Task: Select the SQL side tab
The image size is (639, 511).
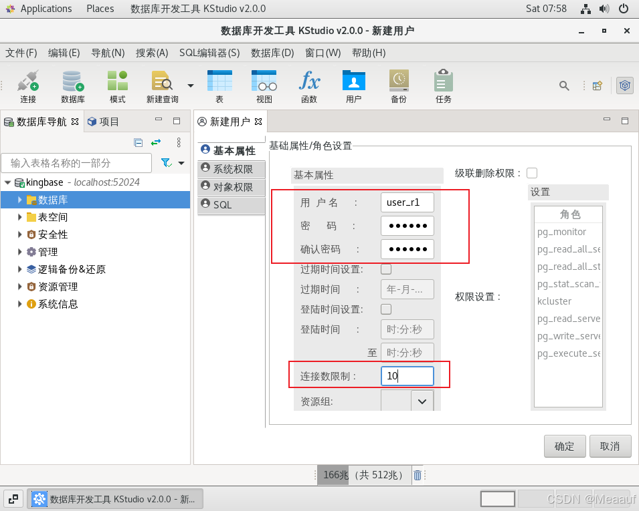Action: (x=232, y=205)
